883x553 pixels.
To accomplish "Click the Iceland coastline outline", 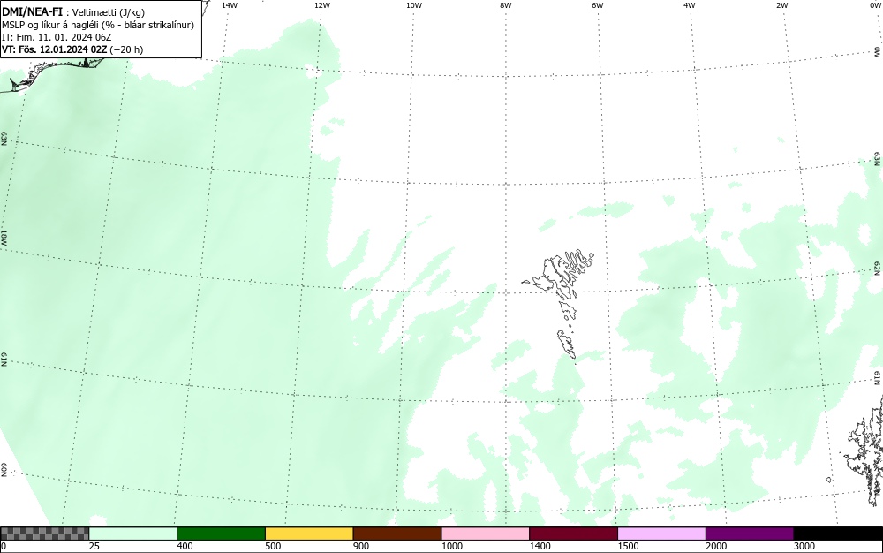I will click(54, 73).
